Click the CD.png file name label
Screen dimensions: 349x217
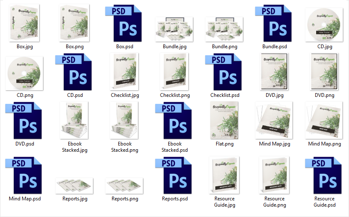click(24, 95)
